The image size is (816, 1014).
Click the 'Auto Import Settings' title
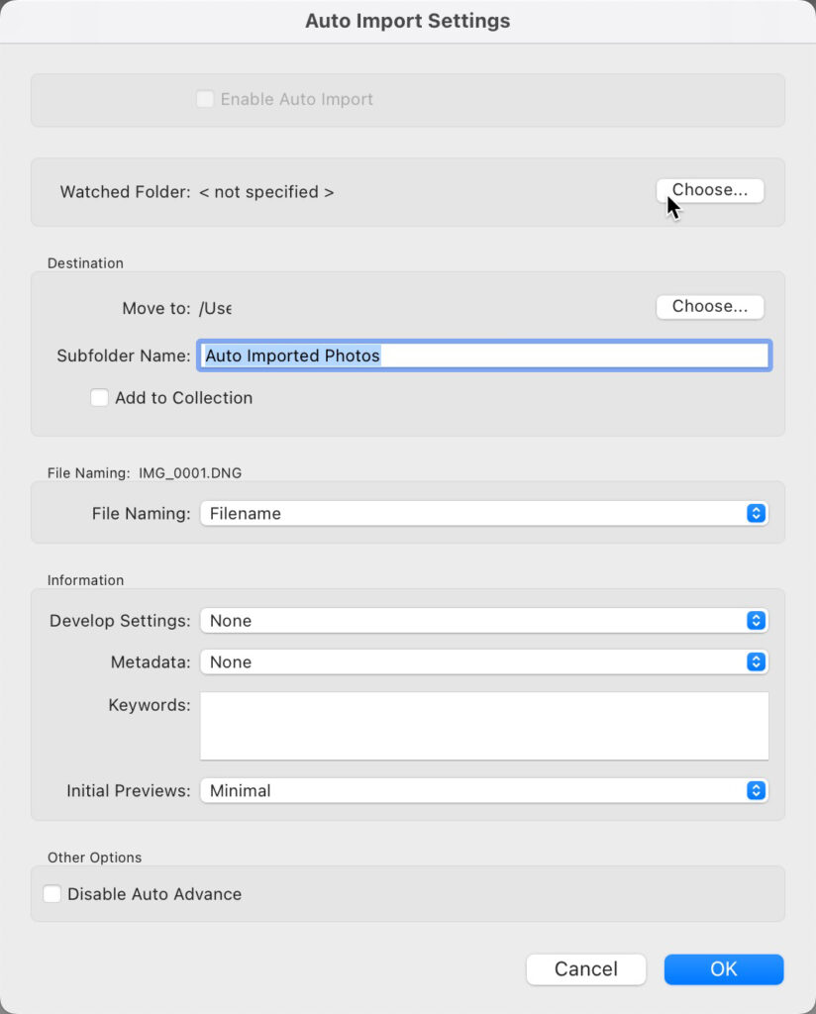[408, 21]
